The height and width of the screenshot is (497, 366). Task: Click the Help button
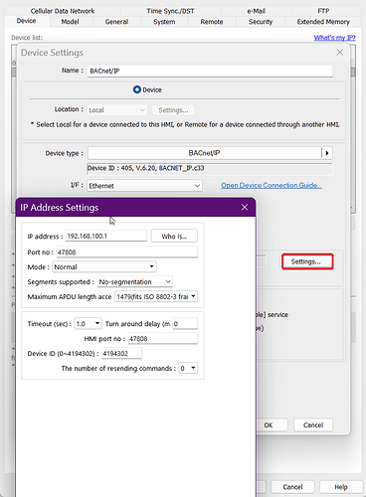click(341, 487)
